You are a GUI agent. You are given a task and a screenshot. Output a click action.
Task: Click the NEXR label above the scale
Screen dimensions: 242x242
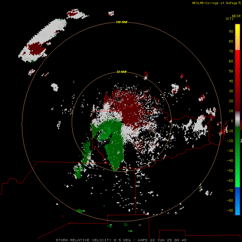tap(236, 16)
